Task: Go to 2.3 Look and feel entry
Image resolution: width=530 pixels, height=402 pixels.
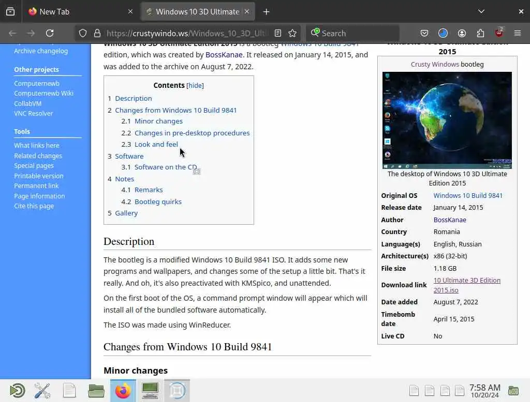Action: (156, 144)
